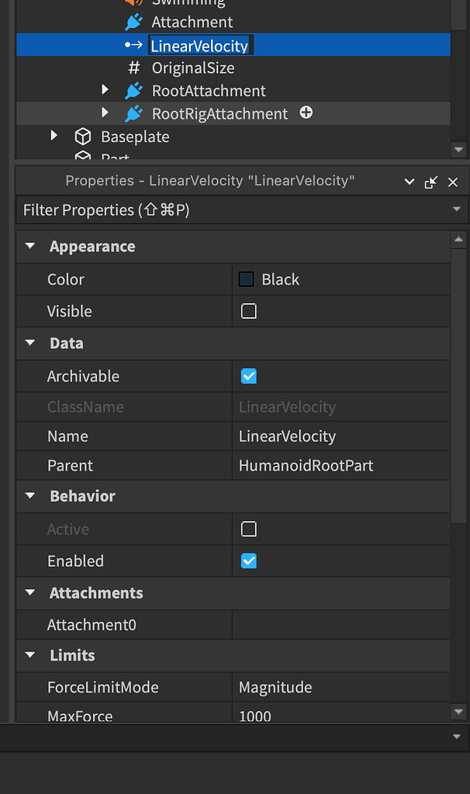Click the LinearVelocity arrow icon
Image resolution: width=470 pixels, height=794 pixels.
click(133, 45)
